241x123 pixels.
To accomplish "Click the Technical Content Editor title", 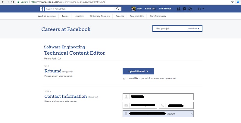I will pos(74,53).
